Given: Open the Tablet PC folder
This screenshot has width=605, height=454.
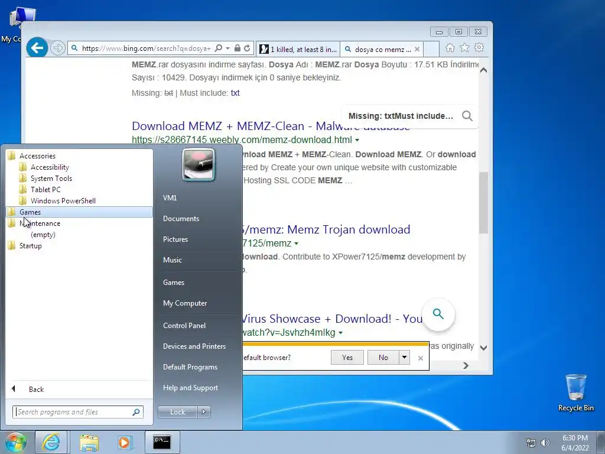Looking at the screenshot, I should coord(80,190).
